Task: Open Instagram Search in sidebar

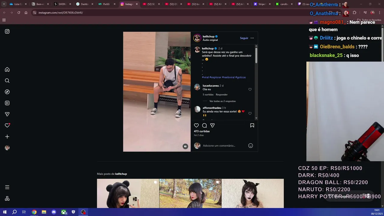Action: tap(7, 81)
